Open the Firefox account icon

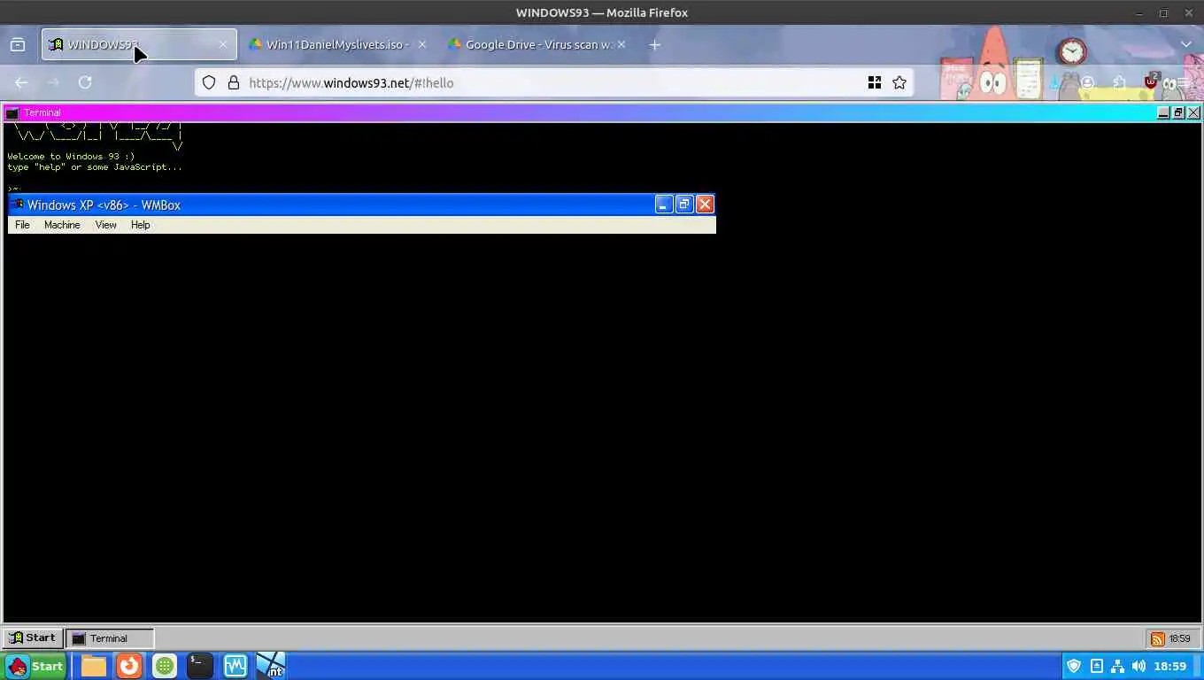point(1087,82)
